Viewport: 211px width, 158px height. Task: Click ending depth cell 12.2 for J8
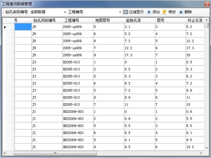195,41
